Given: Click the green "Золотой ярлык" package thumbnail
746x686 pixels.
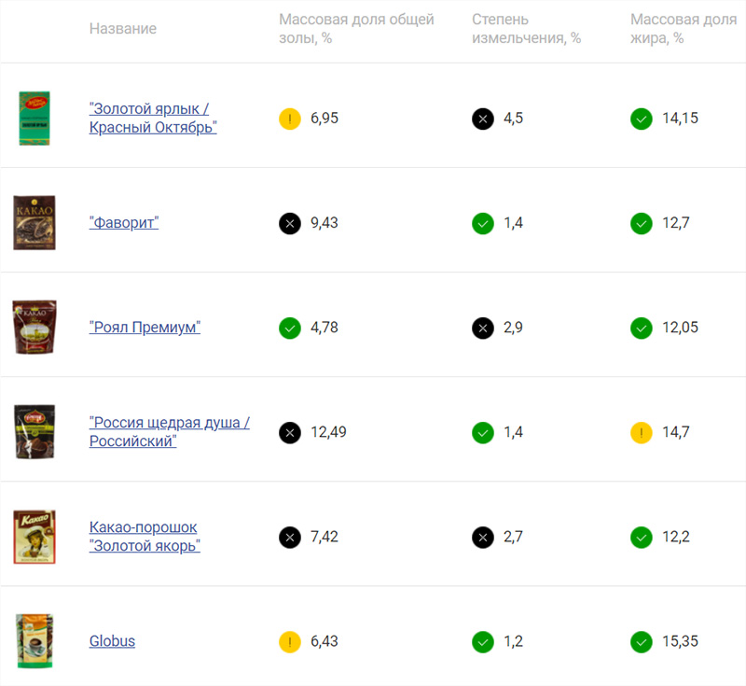Looking at the screenshot, I should pos(35,119).
